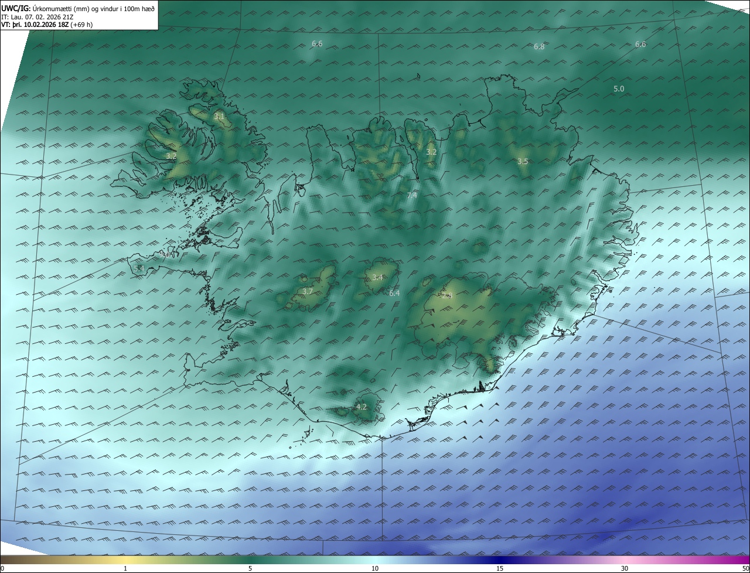Click the VT: þri. 10.02.2026 18Z line
Screen dimensions: 750x573
[x=47, y=25]
